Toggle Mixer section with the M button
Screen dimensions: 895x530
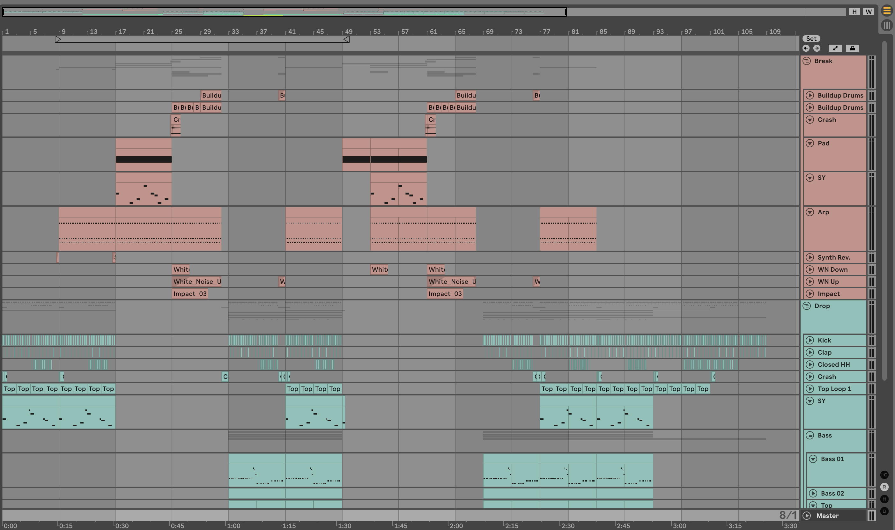884,499
